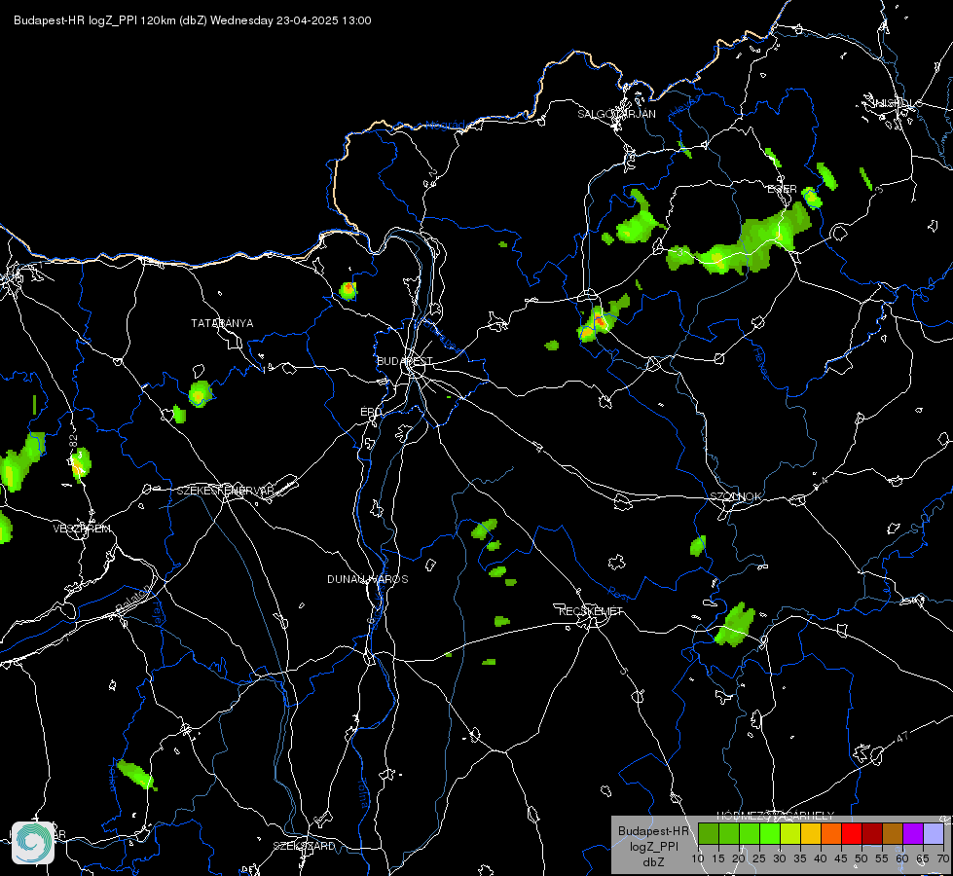Click the swirl logo icon in the corner
The width and height of the screenshot is (953, 876).
[33, 843]
